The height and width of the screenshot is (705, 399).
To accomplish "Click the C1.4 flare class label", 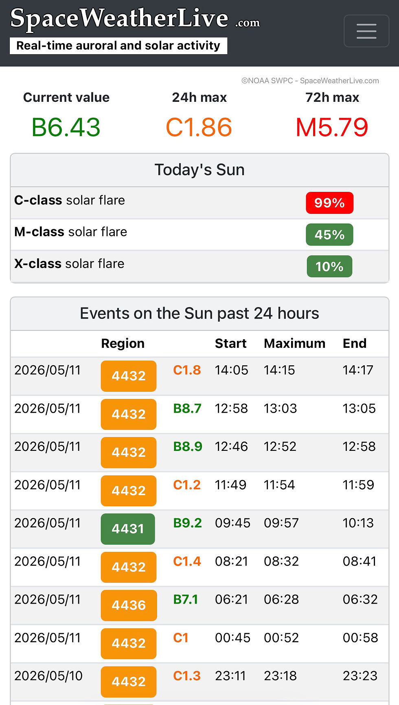I will (x=187, y=561).
